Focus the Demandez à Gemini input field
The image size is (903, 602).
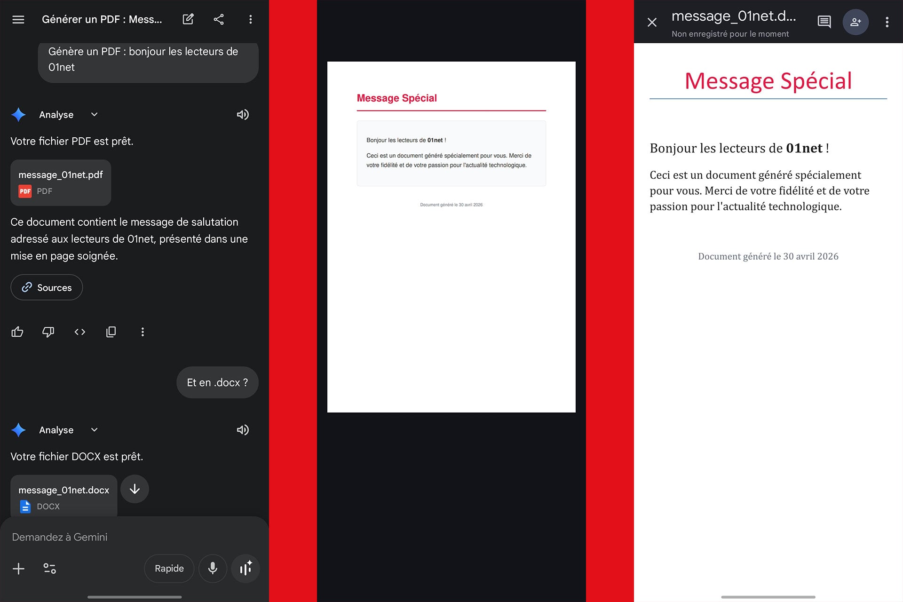tap(135, 537)
